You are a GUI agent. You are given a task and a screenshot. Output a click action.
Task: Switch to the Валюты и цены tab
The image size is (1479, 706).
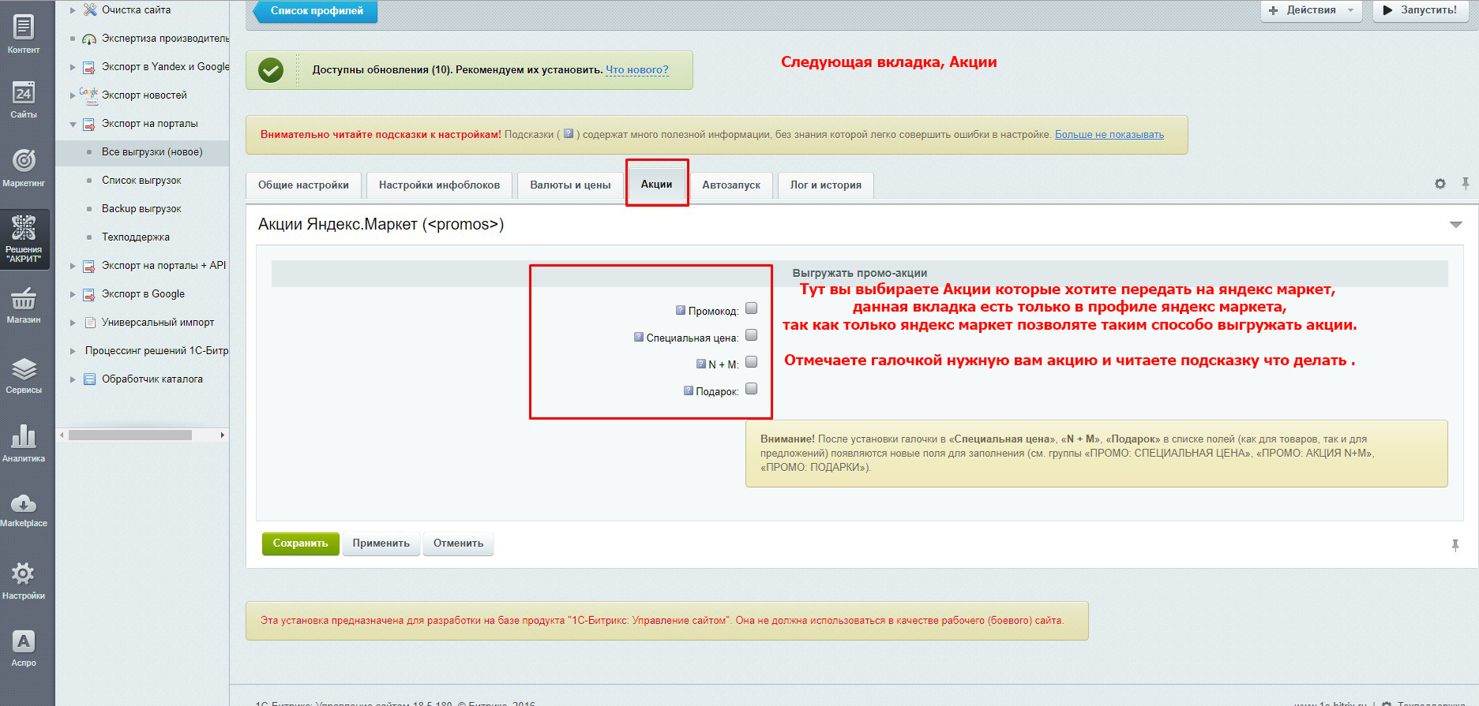click(570, 185)
